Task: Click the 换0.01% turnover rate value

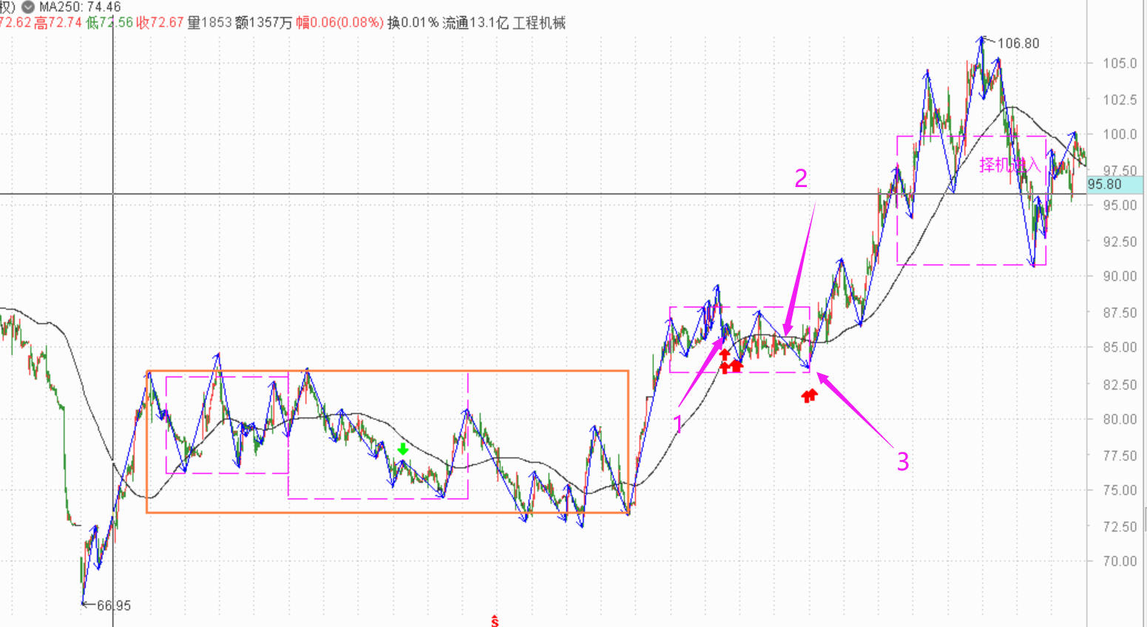Action: point(413,23)
